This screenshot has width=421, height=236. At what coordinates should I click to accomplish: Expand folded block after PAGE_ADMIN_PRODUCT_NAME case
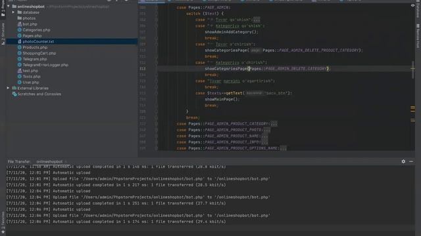click(264, 136)
